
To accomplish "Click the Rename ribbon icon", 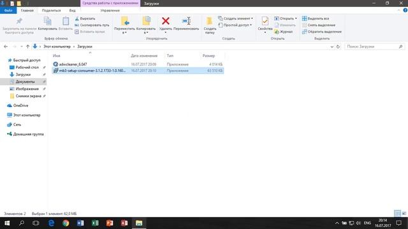I will tap(186, 21).
